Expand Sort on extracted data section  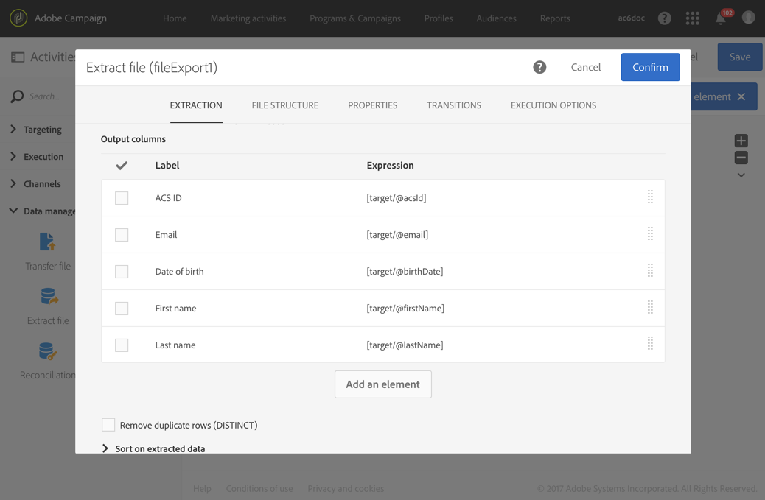105,448
